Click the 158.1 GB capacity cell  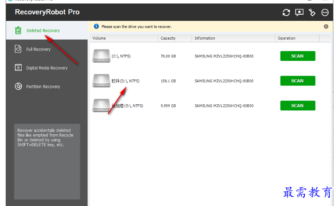click(168, 81)
